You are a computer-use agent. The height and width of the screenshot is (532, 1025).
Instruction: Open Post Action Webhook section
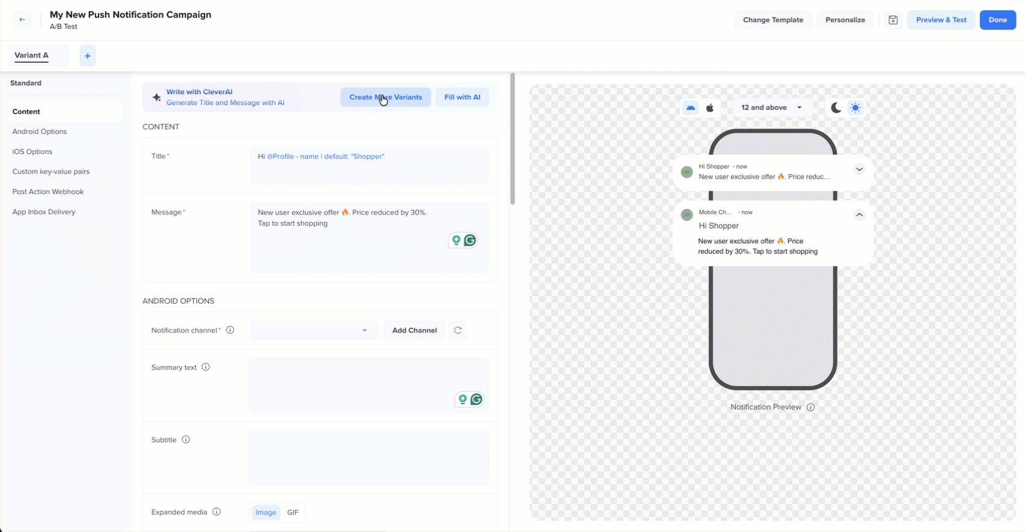(x=48, y=192)
